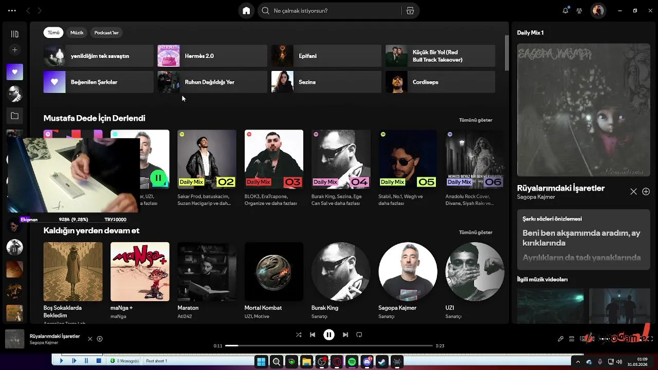Skip to previous track

click(313, 335)
